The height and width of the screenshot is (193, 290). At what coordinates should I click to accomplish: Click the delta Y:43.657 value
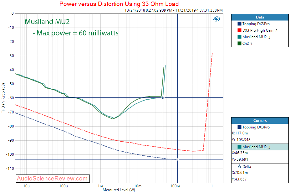click(x=239, y=179)
